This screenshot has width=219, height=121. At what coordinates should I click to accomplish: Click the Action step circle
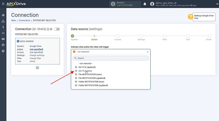click(94, 36)
